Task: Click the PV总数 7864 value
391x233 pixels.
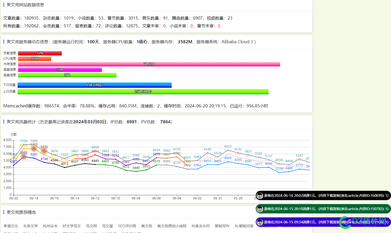Action: click(x=165, y=122)
